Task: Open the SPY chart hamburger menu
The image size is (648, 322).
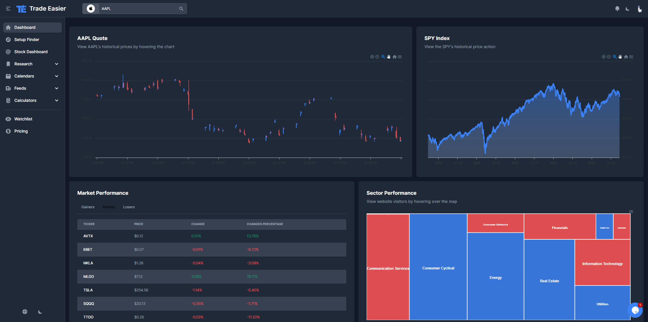Action: [631, 57]
